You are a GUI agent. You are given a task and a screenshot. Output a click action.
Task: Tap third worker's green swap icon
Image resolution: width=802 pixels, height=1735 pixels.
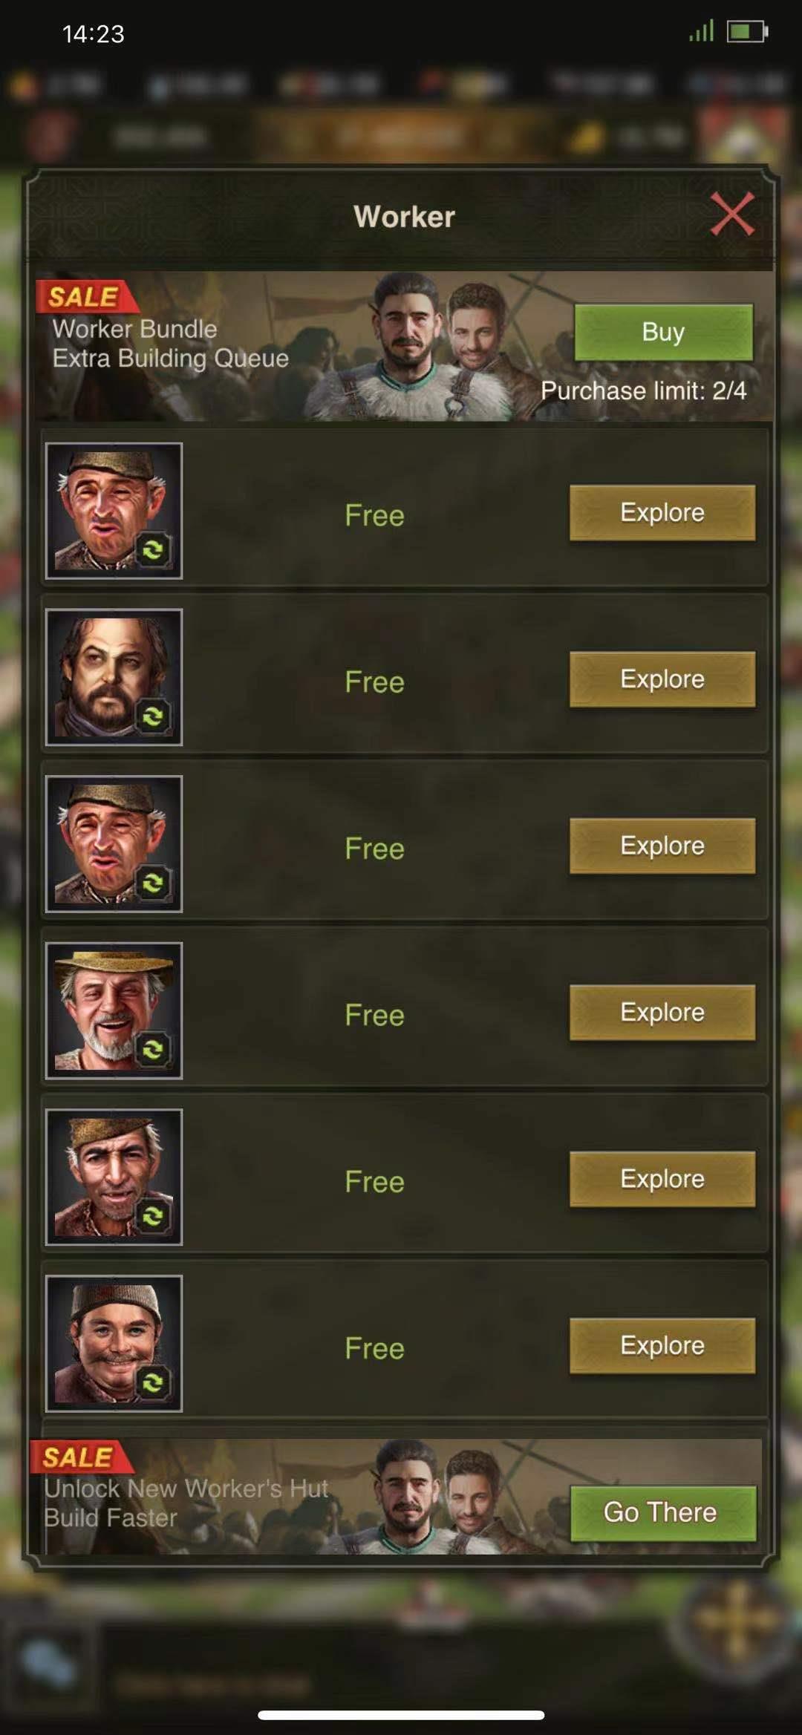click(x=153, y=883)
